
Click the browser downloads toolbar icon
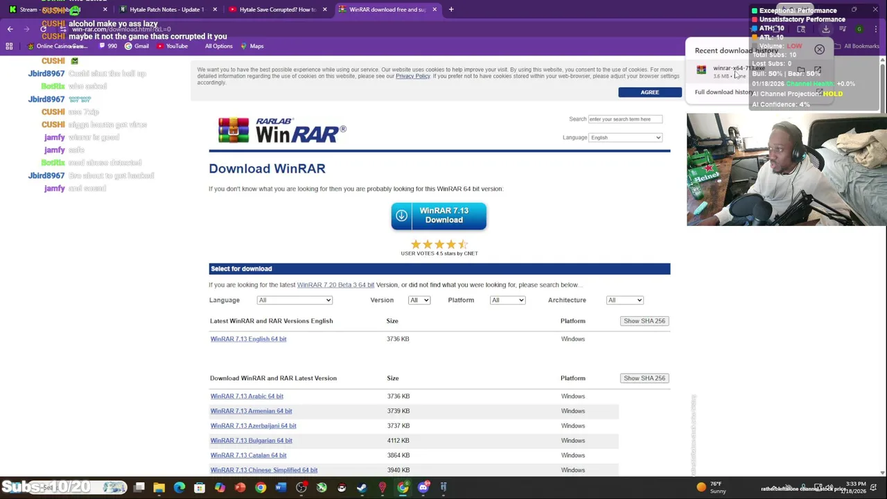[x=826, y=29]
